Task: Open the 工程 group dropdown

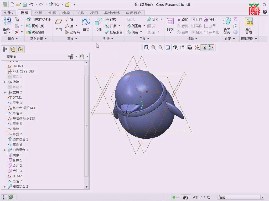Action: 144,39
